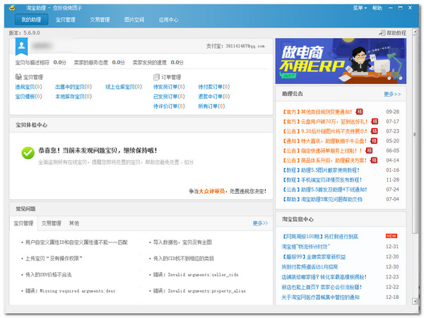424x318 pixels.
Task: Open announcement 商品体系升级 助理解决方案
Action: (x=324, y=160)
